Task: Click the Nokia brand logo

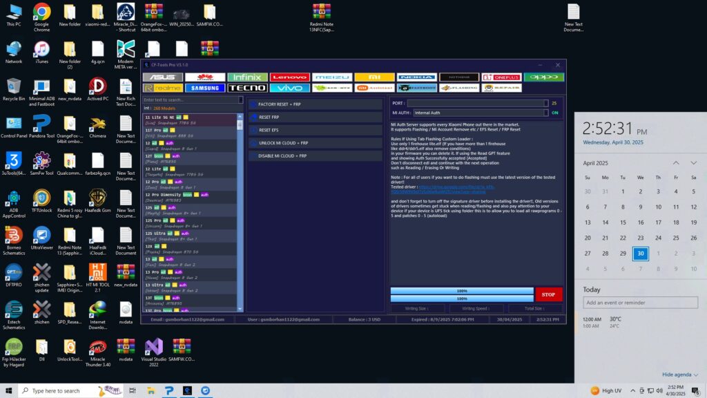Action: pyautogui.click(x=417, y=77)
